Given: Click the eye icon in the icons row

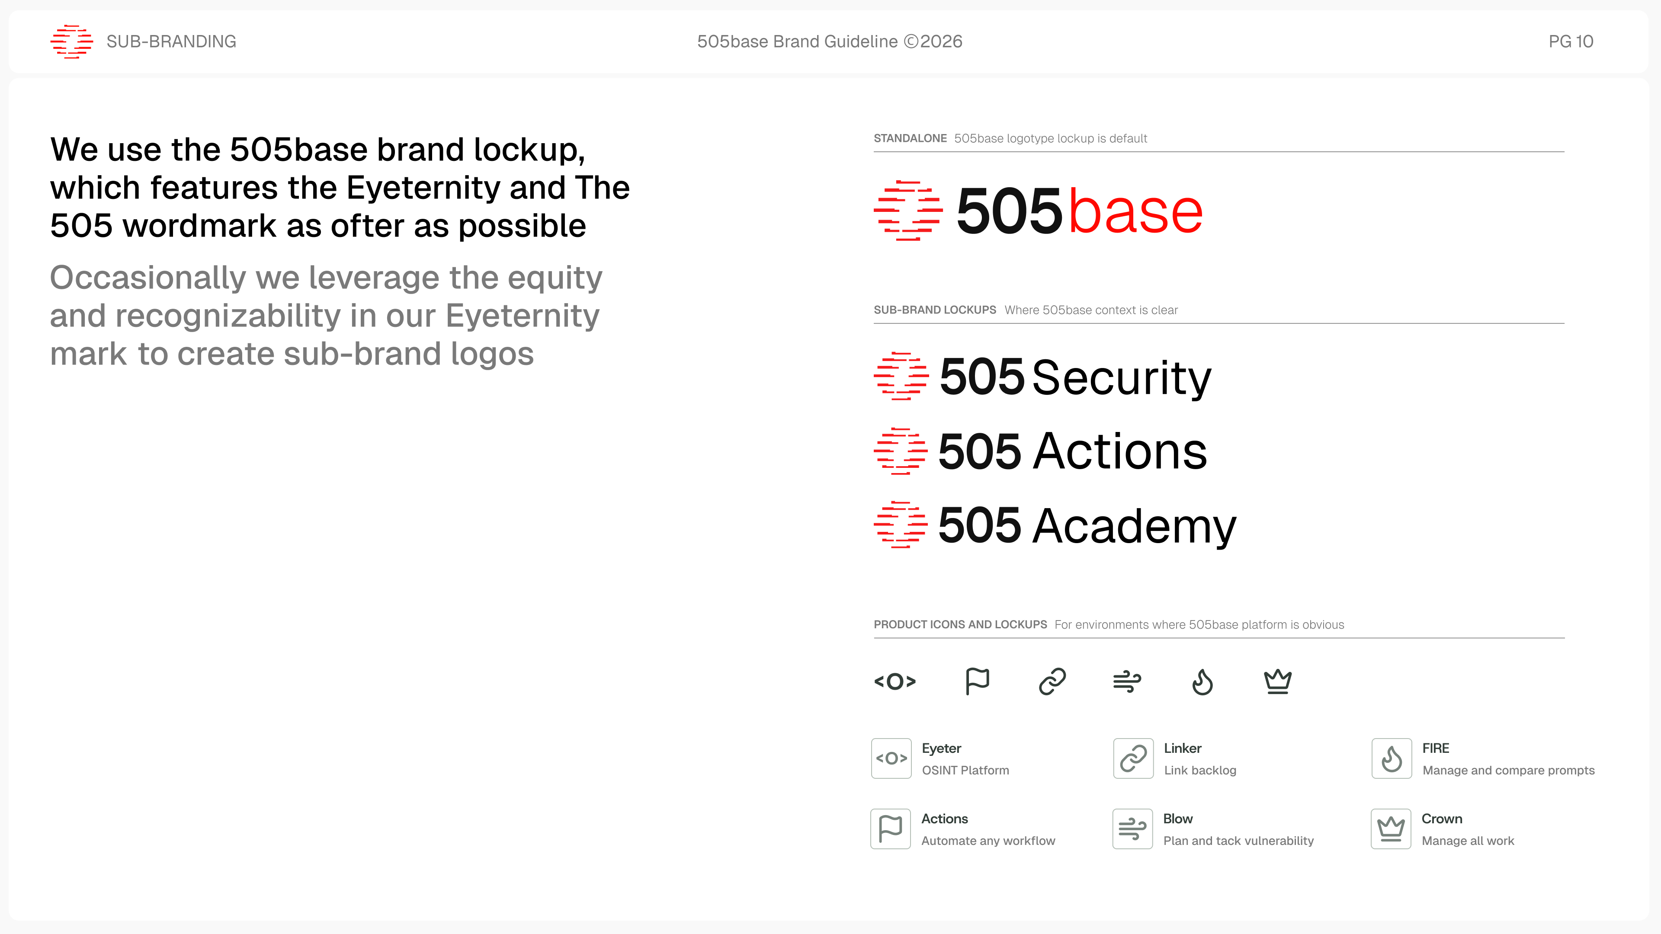Looking at the screenshot, I should point(895,681).
